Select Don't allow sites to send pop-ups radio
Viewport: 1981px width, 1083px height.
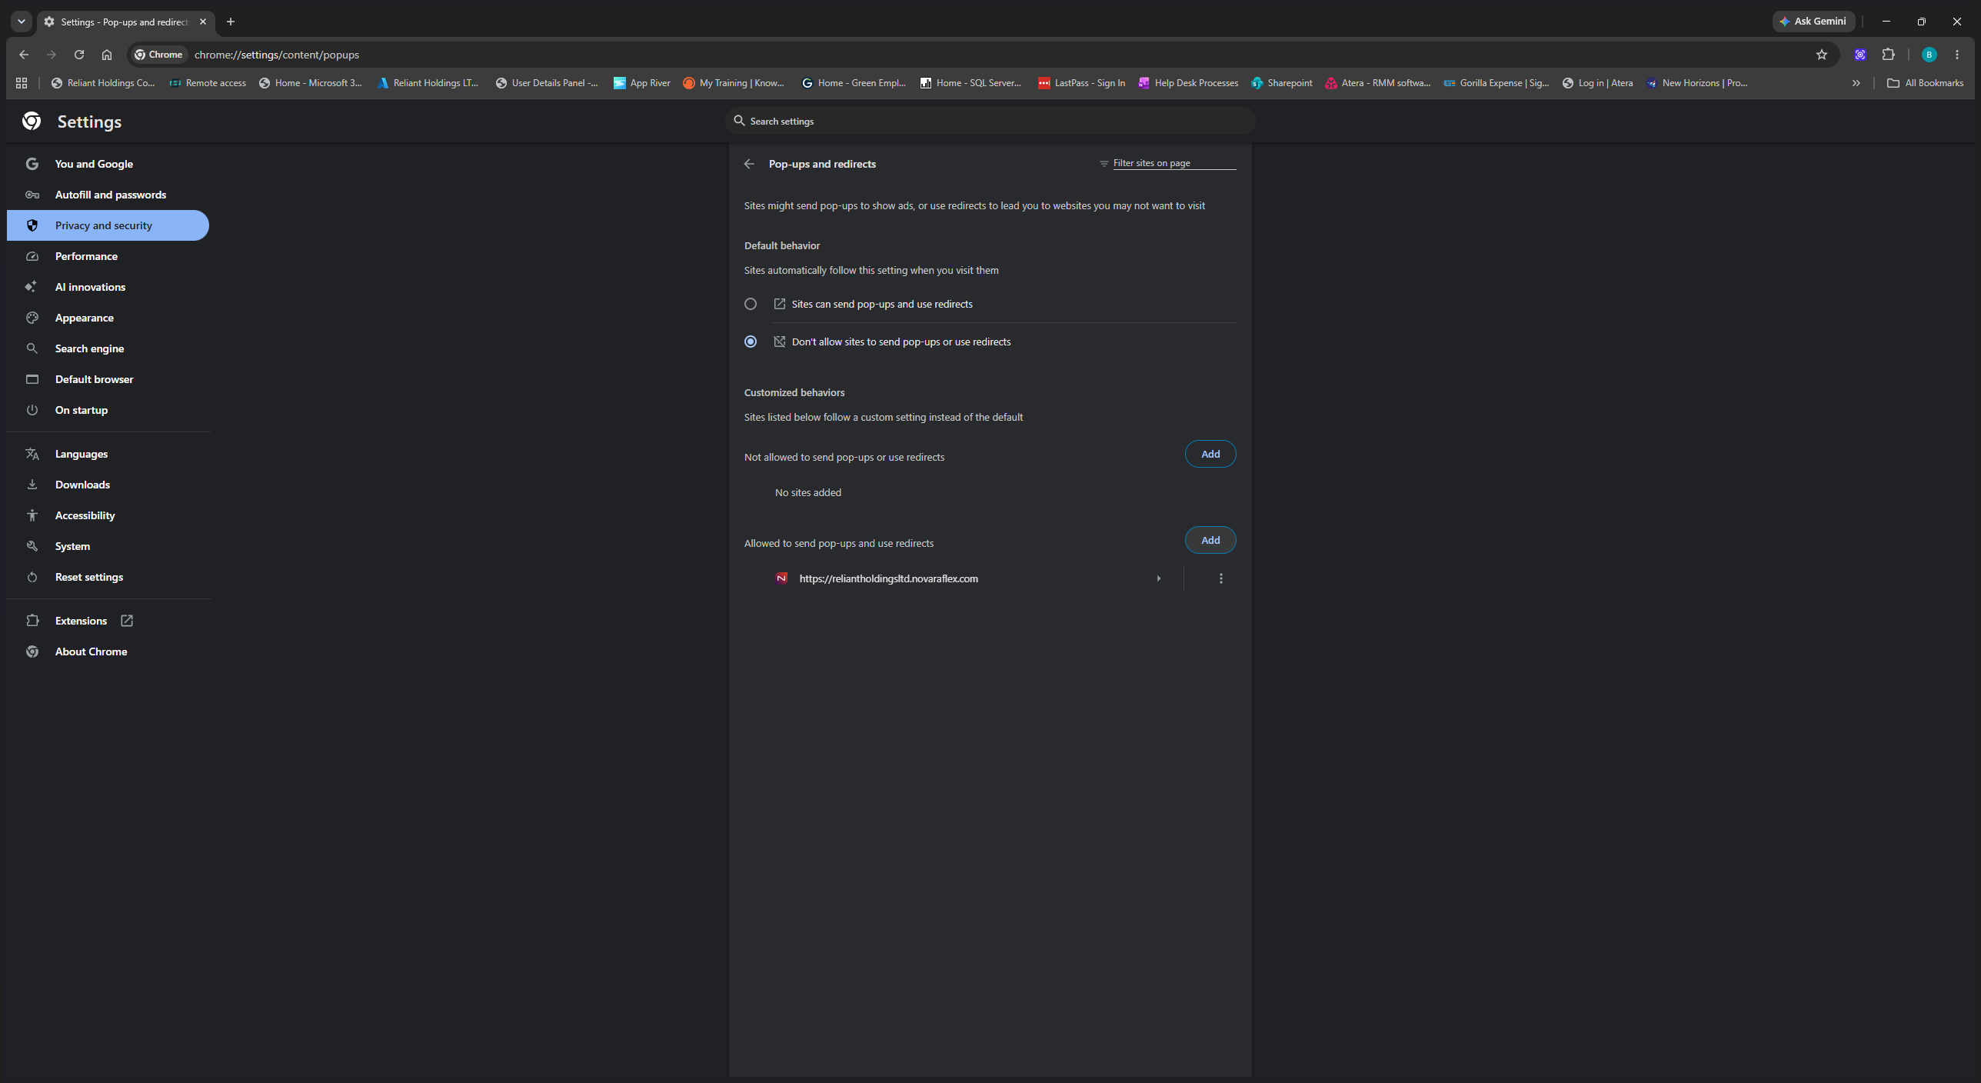point(751,342)
